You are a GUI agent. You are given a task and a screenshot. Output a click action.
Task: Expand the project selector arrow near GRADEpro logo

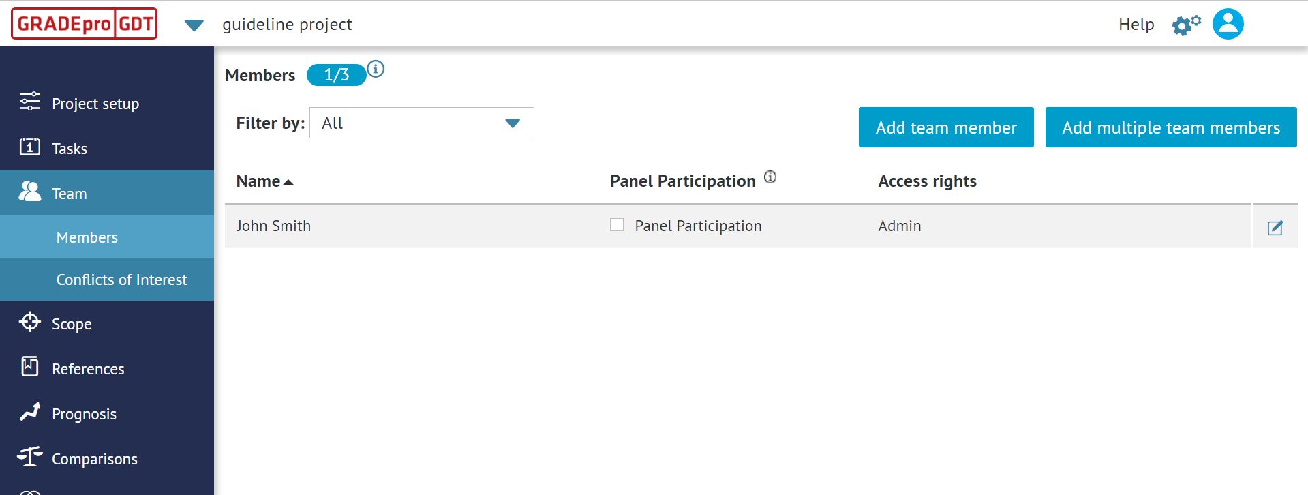point(194,25)
